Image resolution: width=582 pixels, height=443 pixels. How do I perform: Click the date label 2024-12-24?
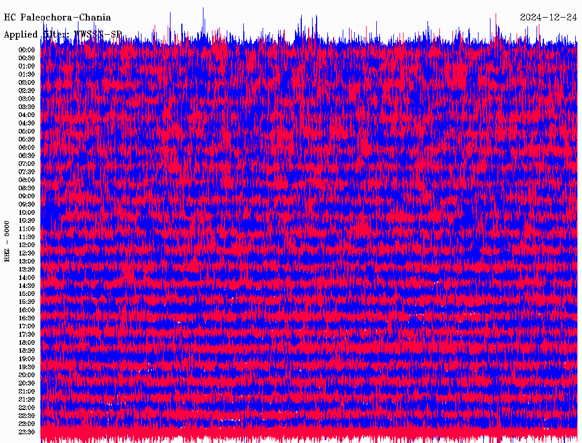point(548,18)
